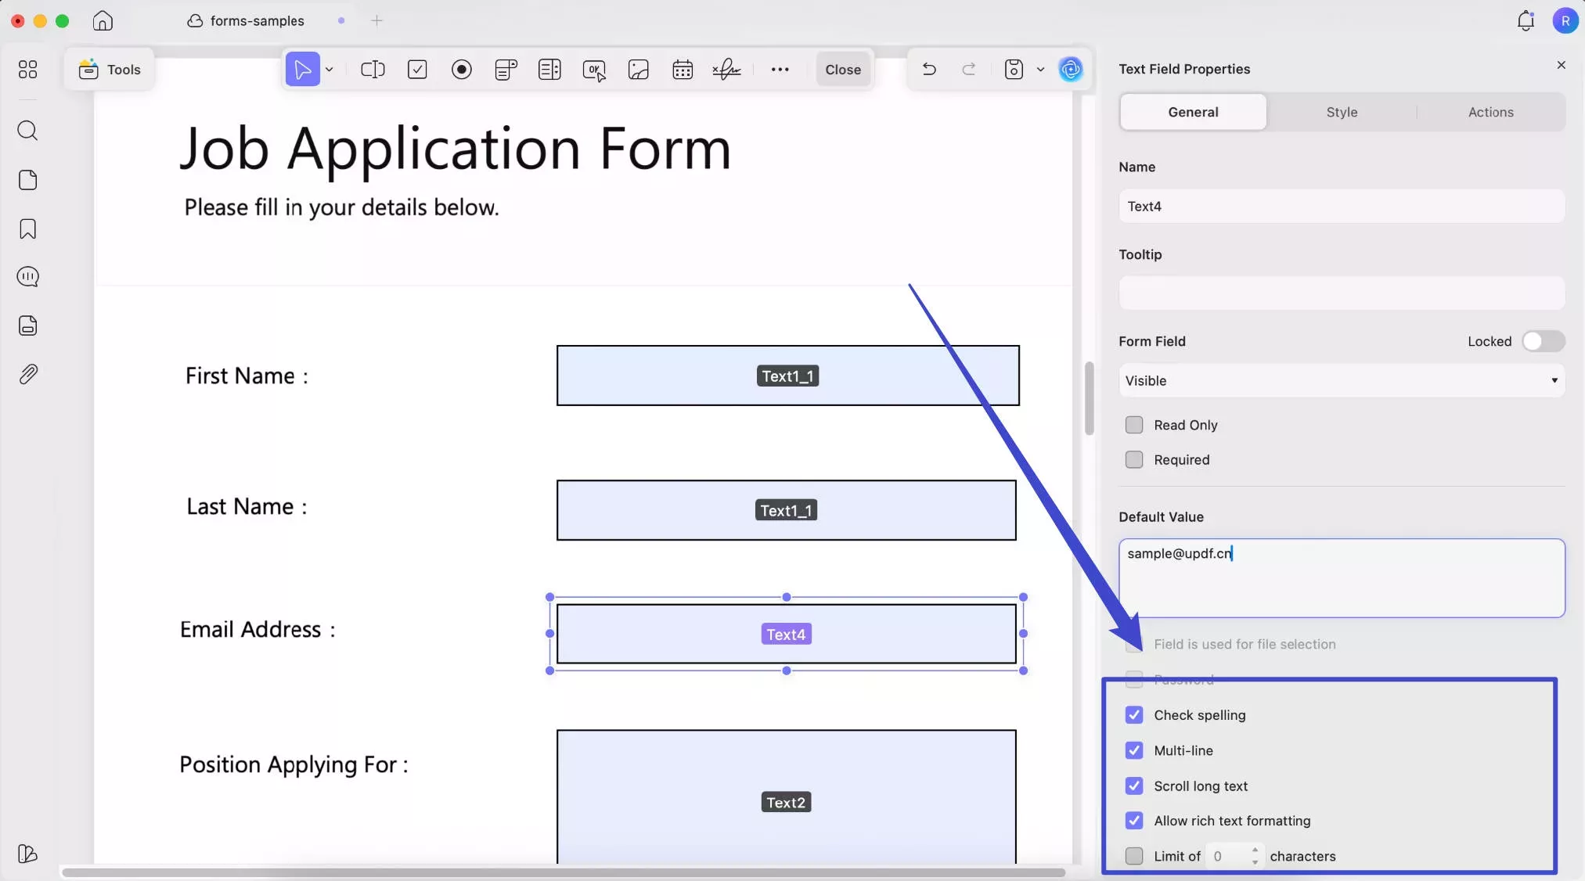
Task: Enable the character Limit checkbox
Action: click(1133, 856)
